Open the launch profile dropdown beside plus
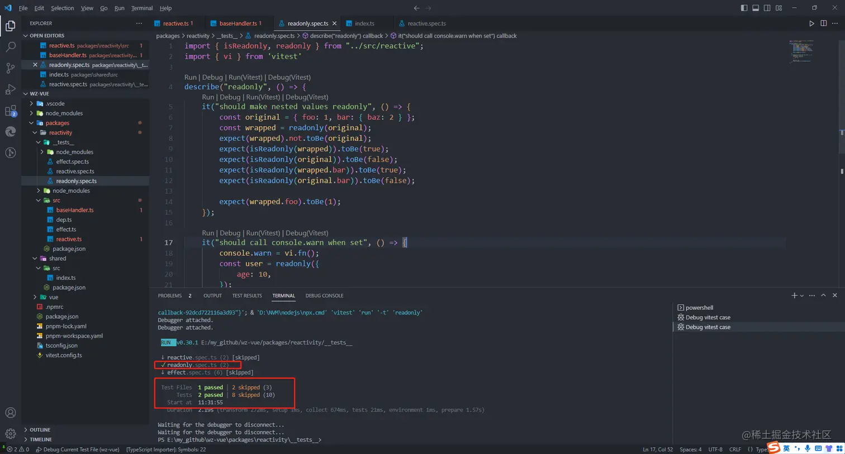845x454 pixels. (802, 296)
